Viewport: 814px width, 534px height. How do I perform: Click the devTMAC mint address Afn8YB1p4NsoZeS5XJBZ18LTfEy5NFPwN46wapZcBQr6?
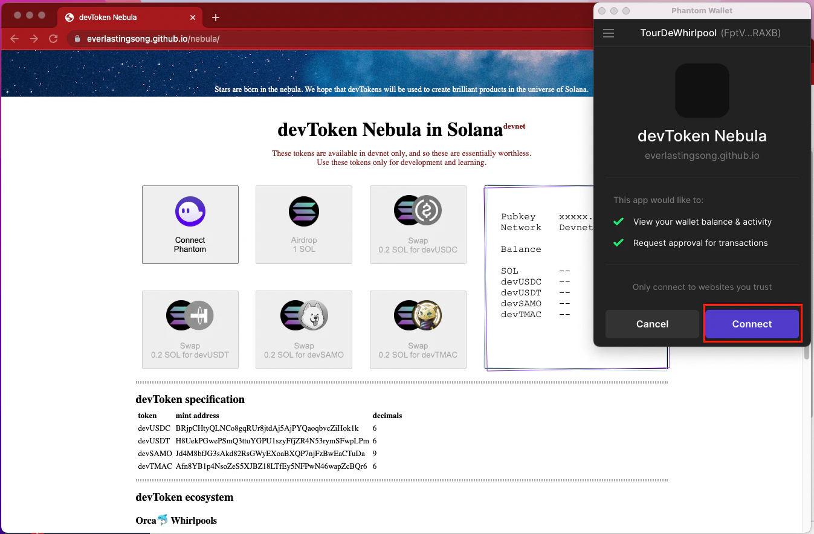(271, 466)
